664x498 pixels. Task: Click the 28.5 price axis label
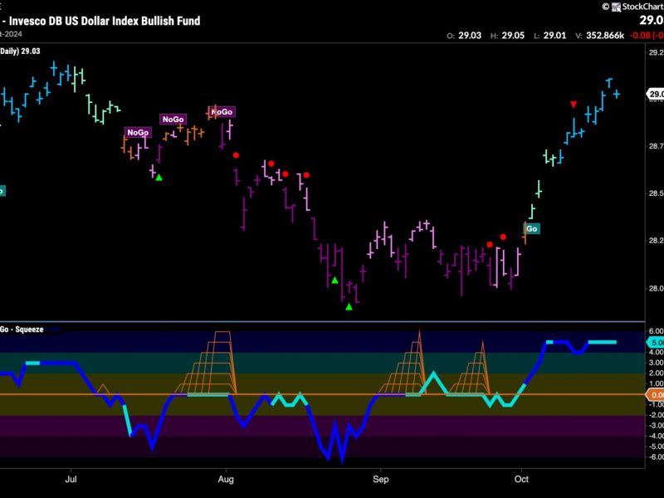coord(656,193)
